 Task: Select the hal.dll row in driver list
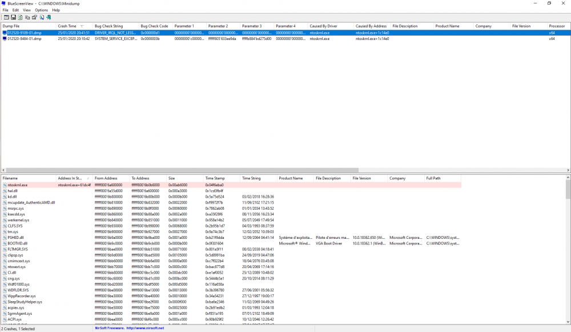pos(13,191)
